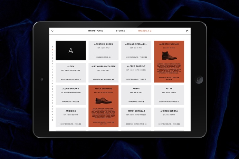239x159 pixels.
Task: Jump to letter Z in alphabet index
Action: [52, 120]
